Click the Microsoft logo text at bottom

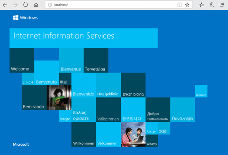21,144
